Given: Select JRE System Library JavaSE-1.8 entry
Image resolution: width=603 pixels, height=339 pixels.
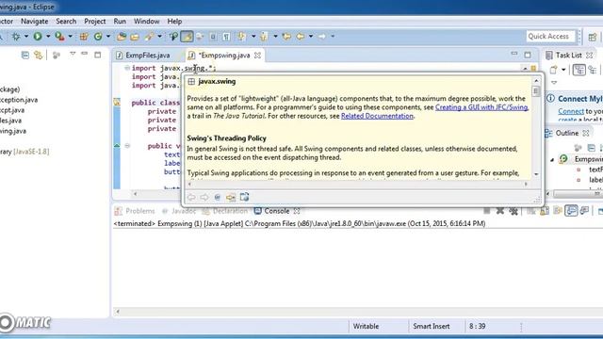Looking at the screenshot, I should pyautogui.click(x=24, y=152).
